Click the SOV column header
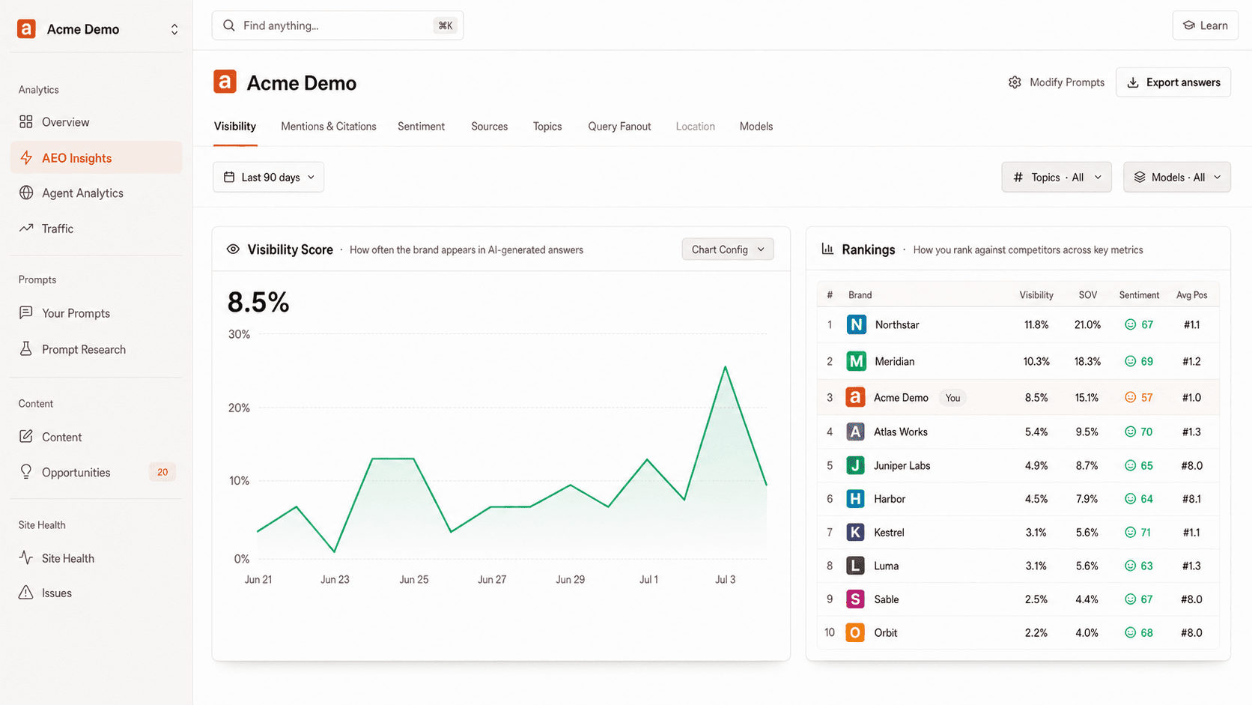This screenshot has height=705, width=1252. [x=1088, y=295]
